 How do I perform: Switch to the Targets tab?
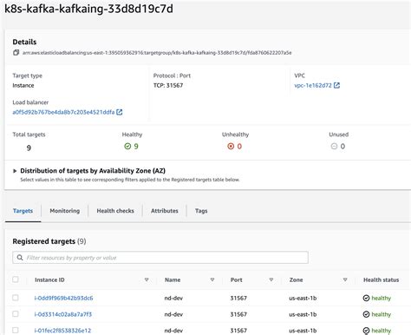coord(23,211)
